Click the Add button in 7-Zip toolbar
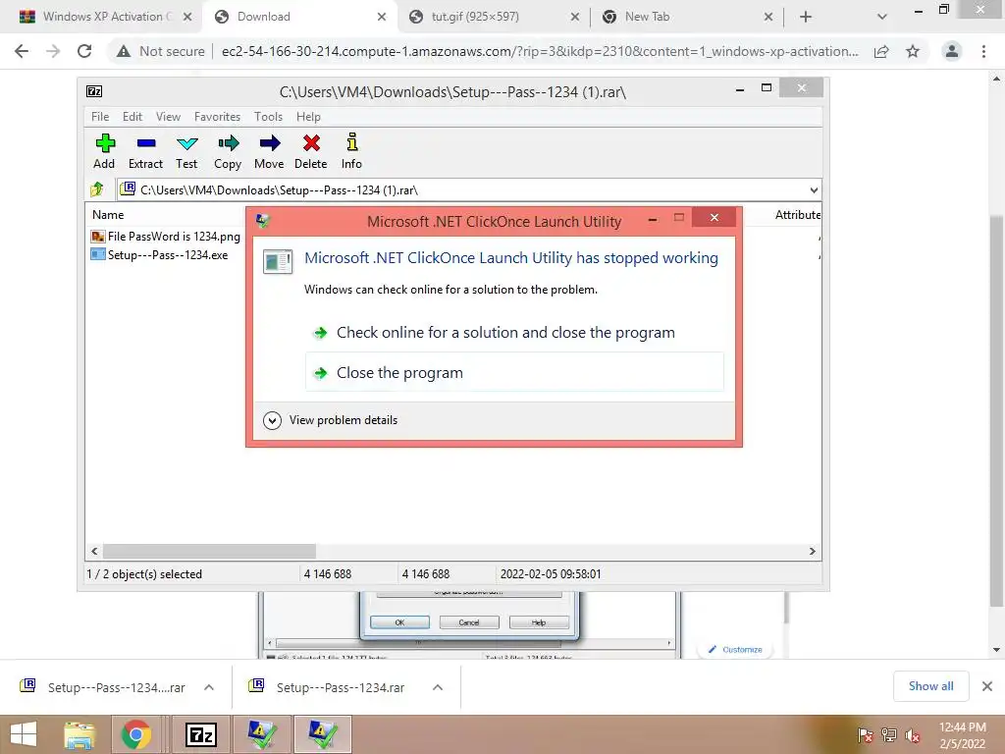This screenshot has height=754, width=1005. (104, 151)
